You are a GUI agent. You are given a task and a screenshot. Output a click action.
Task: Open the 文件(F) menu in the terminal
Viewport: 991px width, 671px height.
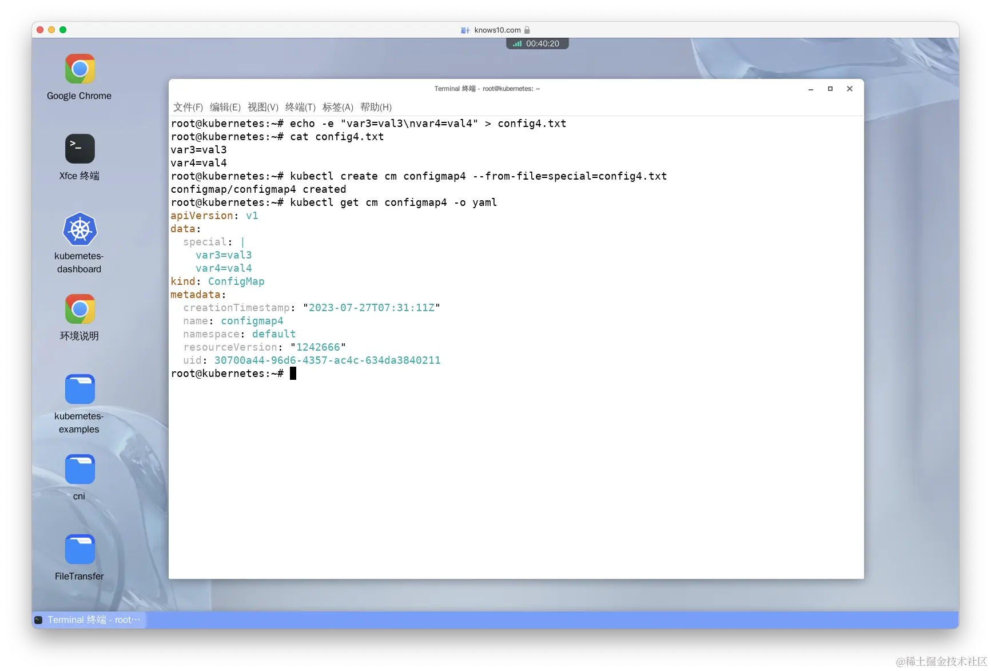click(x=189, y=107)
